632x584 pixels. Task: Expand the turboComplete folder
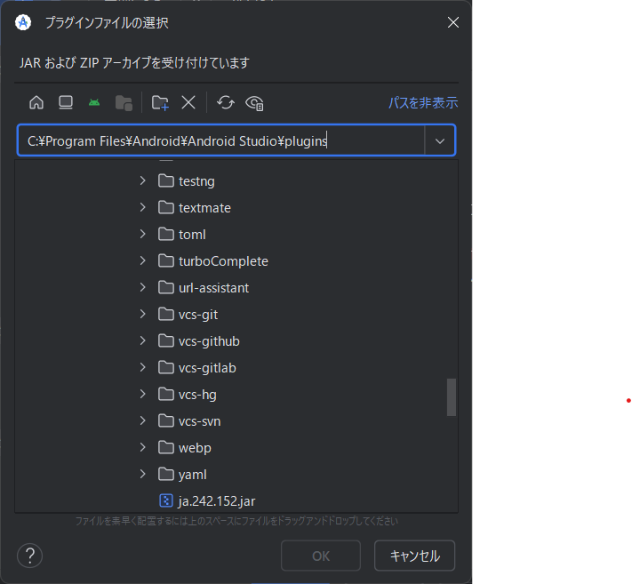pos(143,260)
